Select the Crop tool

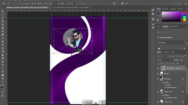(3, 24)
